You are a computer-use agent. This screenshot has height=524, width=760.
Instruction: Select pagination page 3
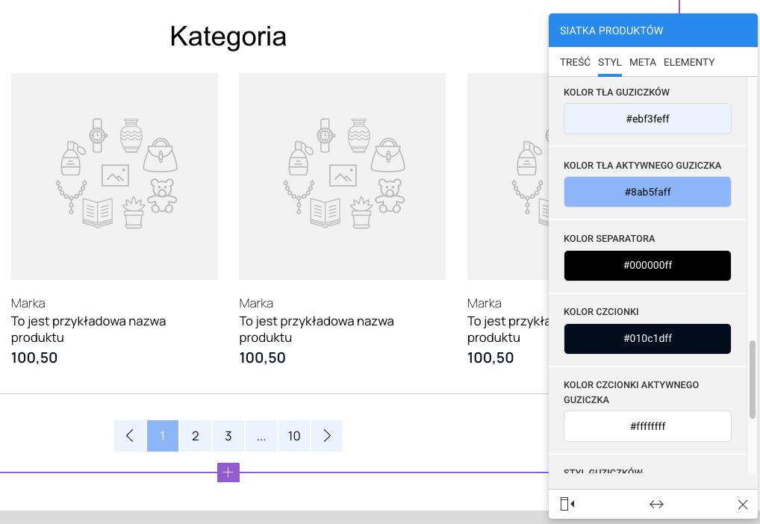tap(228, 436)
